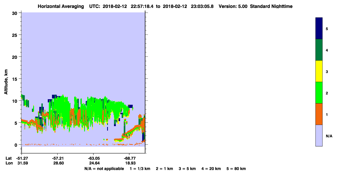
Task: Click the 15 tick label on altitude axis
Action: [x=15, y=79]
